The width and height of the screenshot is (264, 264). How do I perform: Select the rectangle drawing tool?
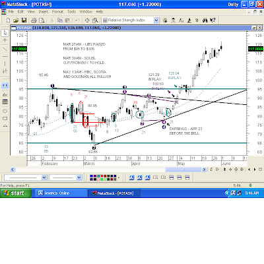(x=5, y=119)
